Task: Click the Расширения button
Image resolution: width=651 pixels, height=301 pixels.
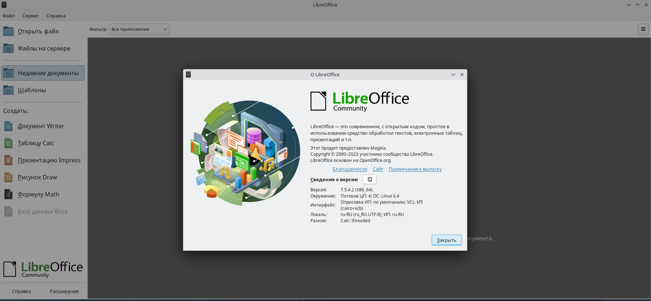Action: point(64,291)
